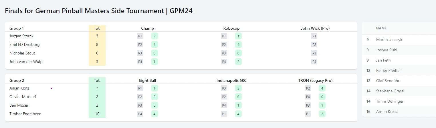Click Ben Moser's P4 badge under Indianapolis 500

click(x=224, y=105)
